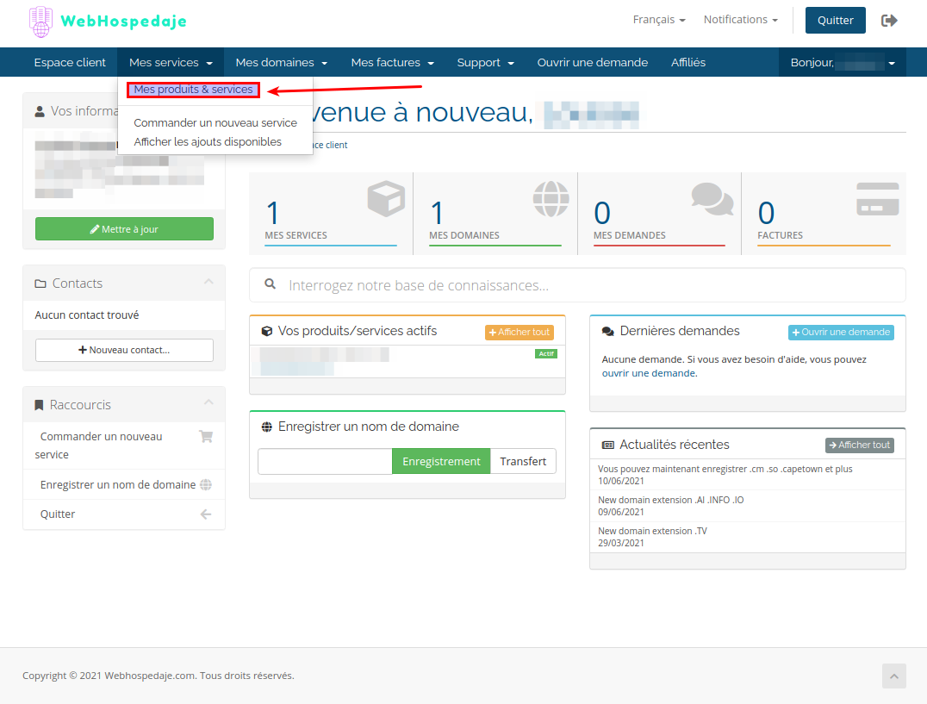Viewport: 927px width, 704px height.
Task: Click the comments icon in Dernières demandes header
Action: point(607,332)
